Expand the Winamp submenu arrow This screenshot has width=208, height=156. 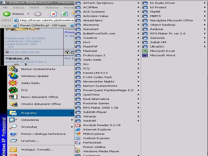point(138,116)
